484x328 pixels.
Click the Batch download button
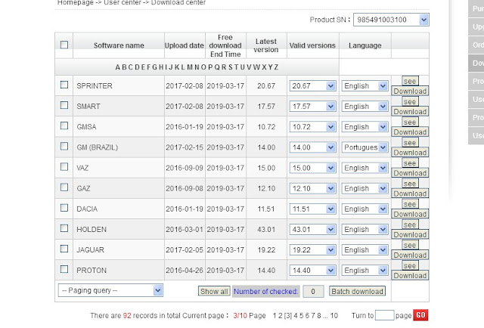pos(357,291)
